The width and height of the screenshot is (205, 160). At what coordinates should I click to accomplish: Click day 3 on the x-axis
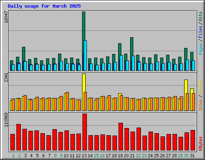click(x=25, y=156)
